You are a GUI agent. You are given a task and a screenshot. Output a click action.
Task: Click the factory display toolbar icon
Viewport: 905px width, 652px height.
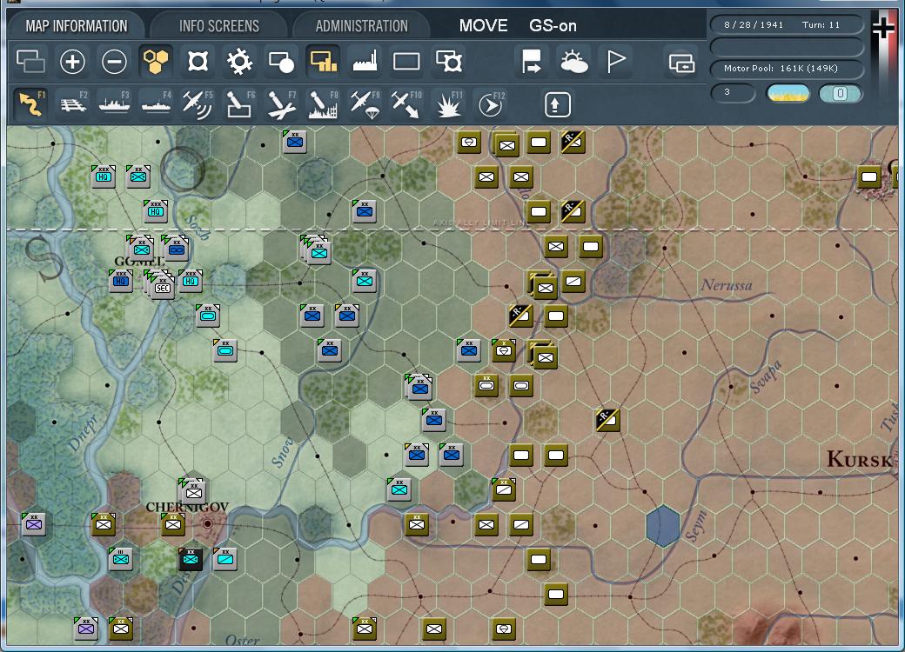pyautogui.click(x=365, y=61)
